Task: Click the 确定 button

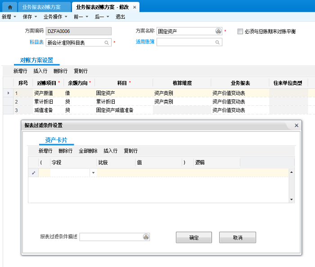Action: [194, 237]
